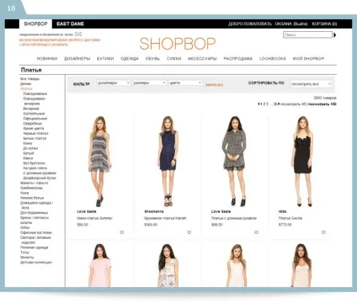Viewport: 357px width, 303px height.
Task: Open the КОРЗИНА shopping cart
Action: (x=324, y=24)
